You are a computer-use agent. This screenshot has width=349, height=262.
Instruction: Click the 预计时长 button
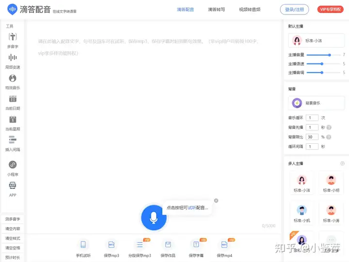(13, 258)
